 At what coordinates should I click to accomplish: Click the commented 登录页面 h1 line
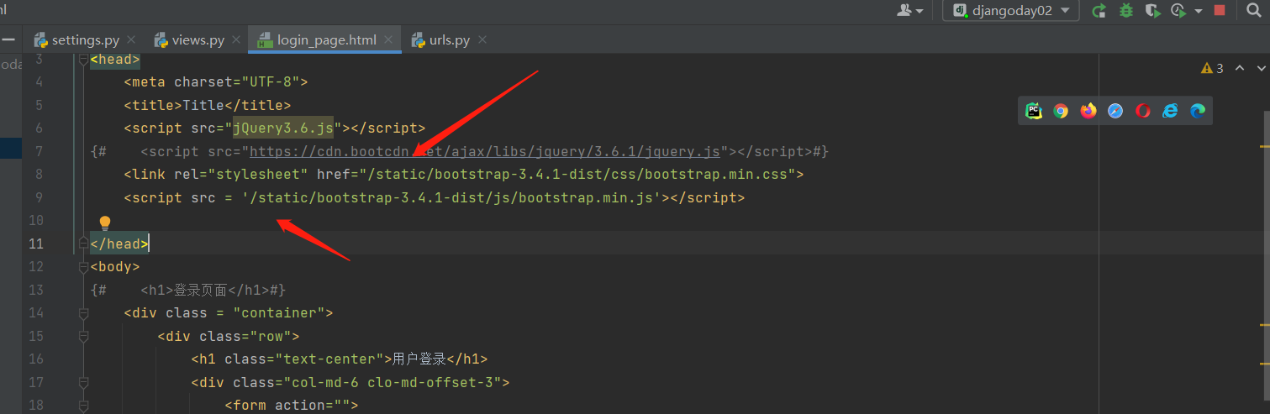tap(188, 290)
